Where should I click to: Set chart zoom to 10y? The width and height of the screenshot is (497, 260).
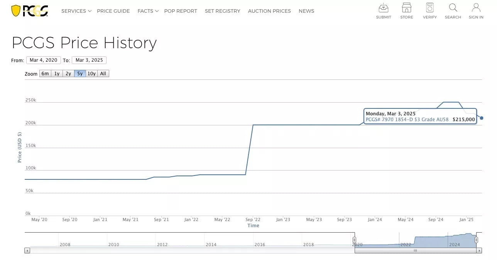(91, 74)
